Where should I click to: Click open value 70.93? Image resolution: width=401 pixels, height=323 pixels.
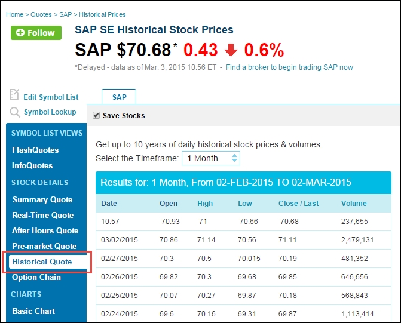(x=170, y=222)
